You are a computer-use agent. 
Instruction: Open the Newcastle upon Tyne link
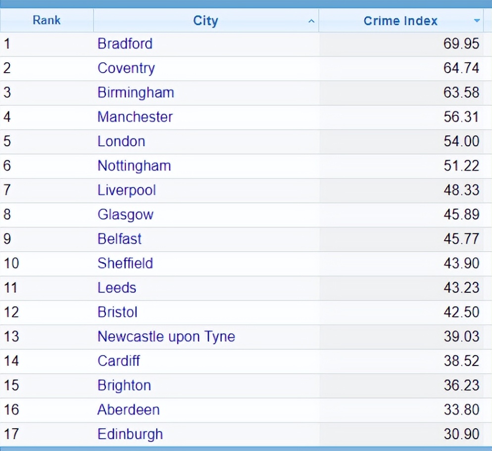tap(166, 336)
